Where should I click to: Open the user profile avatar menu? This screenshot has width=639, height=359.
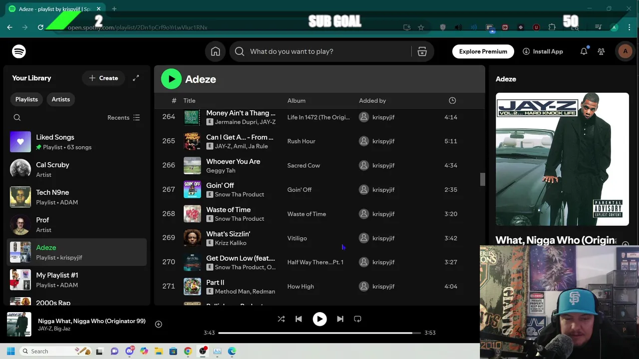coord(625,51)
